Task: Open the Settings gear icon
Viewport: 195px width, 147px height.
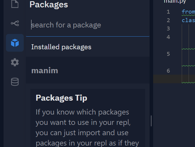Action: 15,62
